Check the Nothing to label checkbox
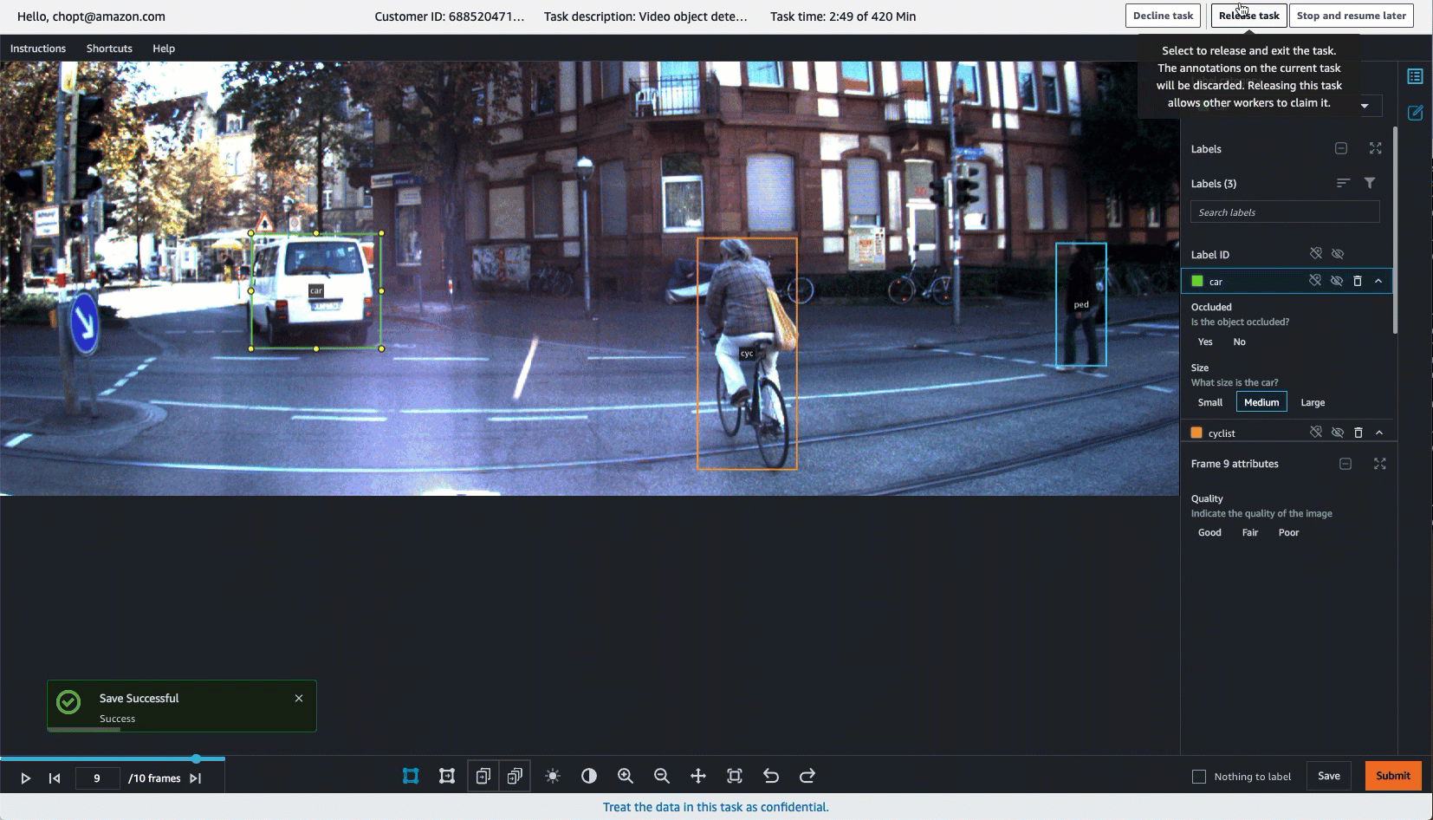This screenshot has height=820, width=1433. pyautogui.click(x=1198, y=777)
